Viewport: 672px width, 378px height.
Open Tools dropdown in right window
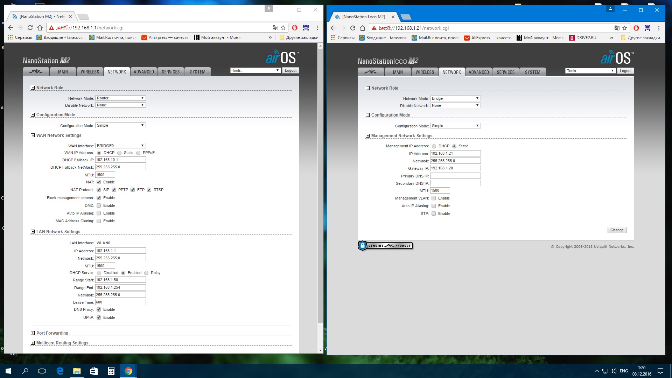[590, 71]
